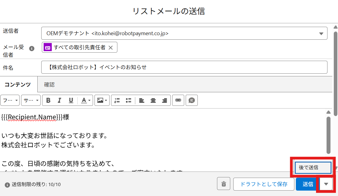Delete the email with trash icon
Image resolution: width=338 pixels, height=196 pixels.
click(224, 184)
